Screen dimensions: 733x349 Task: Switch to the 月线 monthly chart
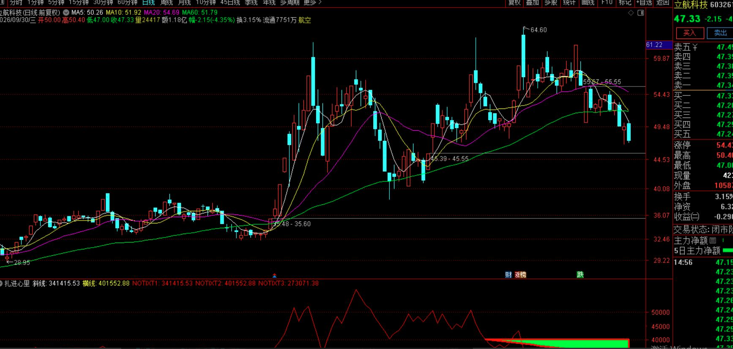coord(184,3)
